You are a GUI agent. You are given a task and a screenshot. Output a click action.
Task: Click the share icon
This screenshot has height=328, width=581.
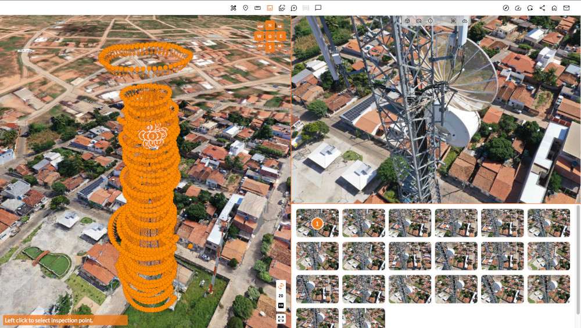(543, 8)
